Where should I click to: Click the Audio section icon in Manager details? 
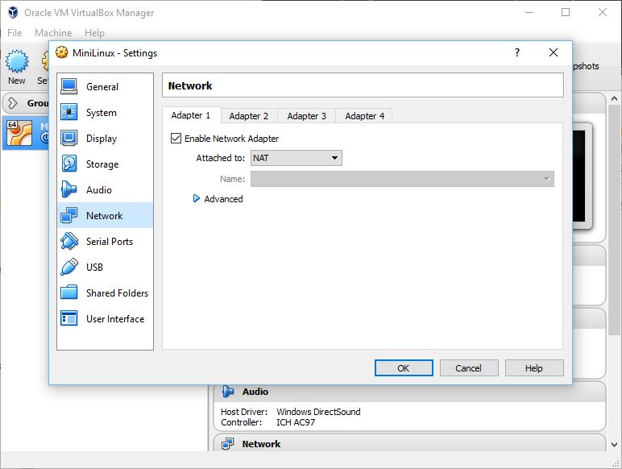point(228,391)
